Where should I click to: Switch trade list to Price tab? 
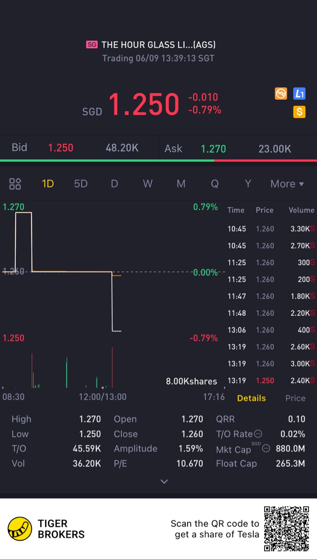pos(295,398)
